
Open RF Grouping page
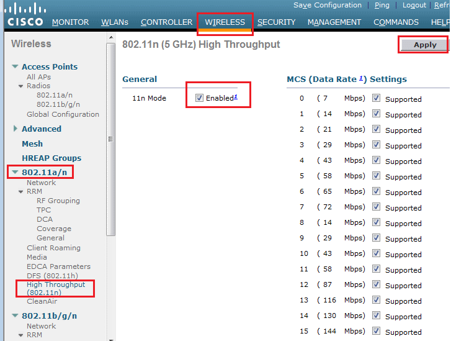tap(58, 201)
